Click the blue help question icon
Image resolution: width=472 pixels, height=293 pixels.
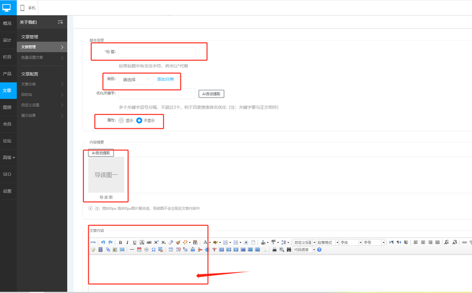point(319,250)
